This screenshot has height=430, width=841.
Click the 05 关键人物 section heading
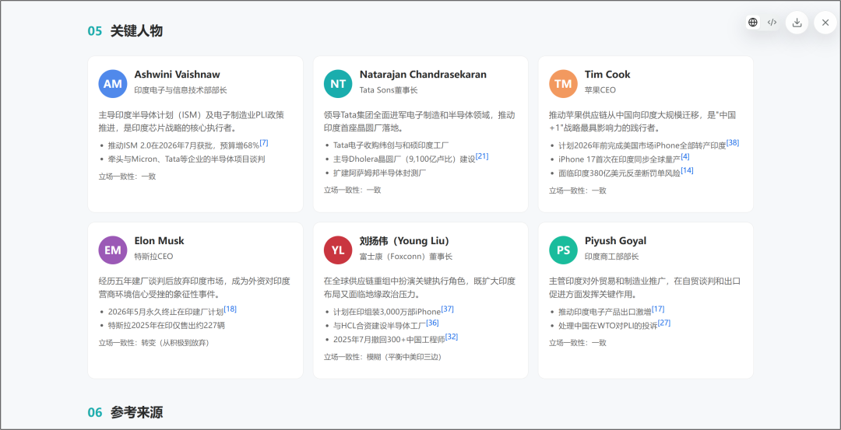[125, 31]
